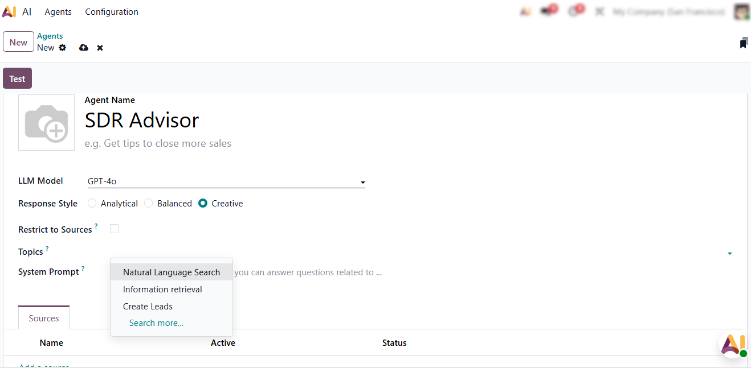The image size is (751, 368).
Task: Click the Search more... link
Action: (x=156, y=323)
